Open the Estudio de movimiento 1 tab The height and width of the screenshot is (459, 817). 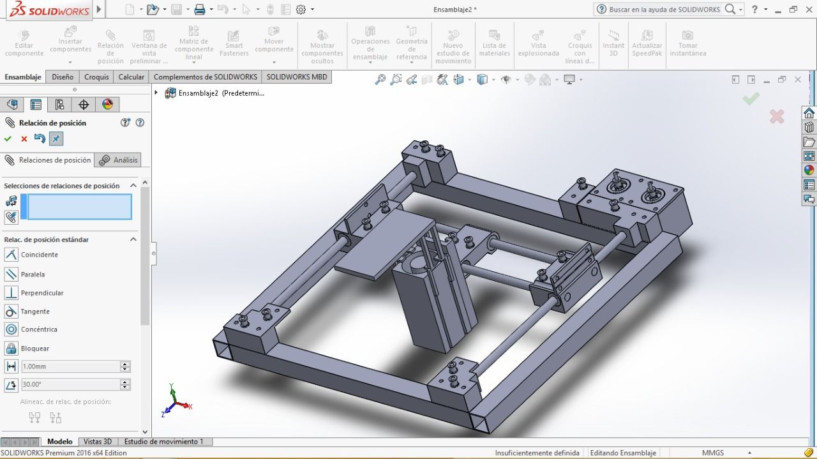pos(165,441)
